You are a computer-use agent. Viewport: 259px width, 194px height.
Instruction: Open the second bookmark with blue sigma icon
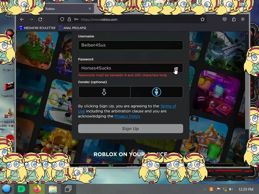click(73, 28)
